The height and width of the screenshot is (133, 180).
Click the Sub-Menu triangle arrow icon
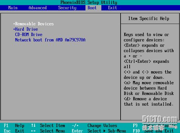104,131
